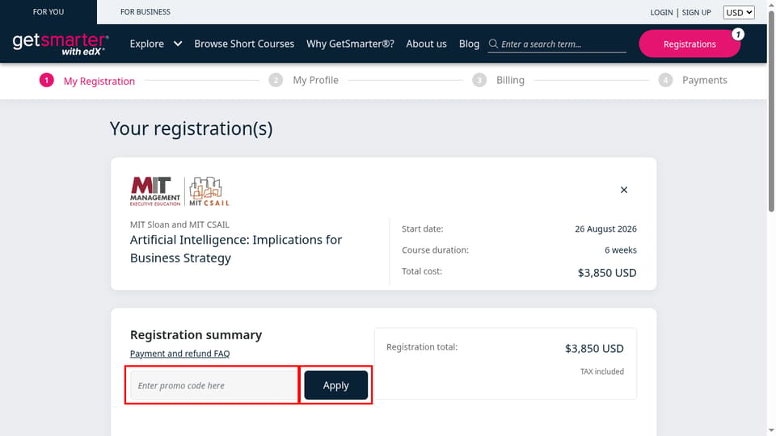Click the total cost $3,850 USD value

click(607, 273)
